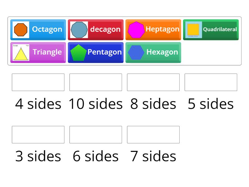This screenshot has width=249, height=187.
Task: Select the orange octagon shape icon
Action: [21, 29]
